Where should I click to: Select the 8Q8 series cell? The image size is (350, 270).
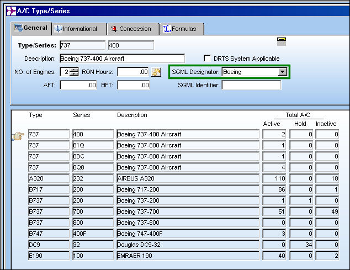pyautogui.click(x=93, y=167)
